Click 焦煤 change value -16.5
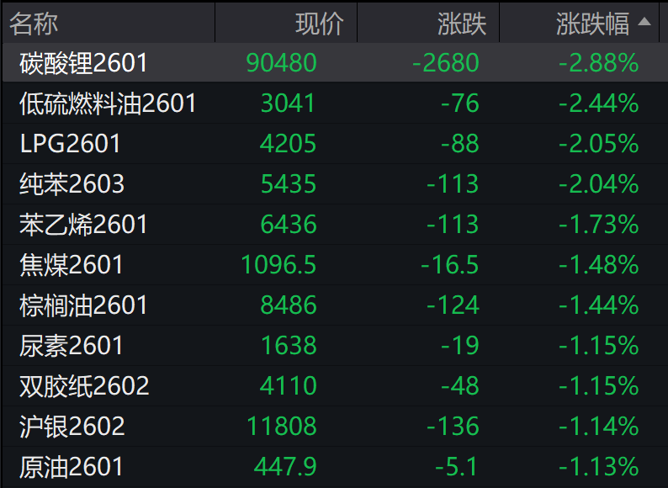This screenshot has width=668, height=488. 450,265
